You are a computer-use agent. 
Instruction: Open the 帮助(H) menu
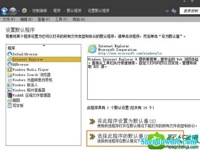[79, 19]
